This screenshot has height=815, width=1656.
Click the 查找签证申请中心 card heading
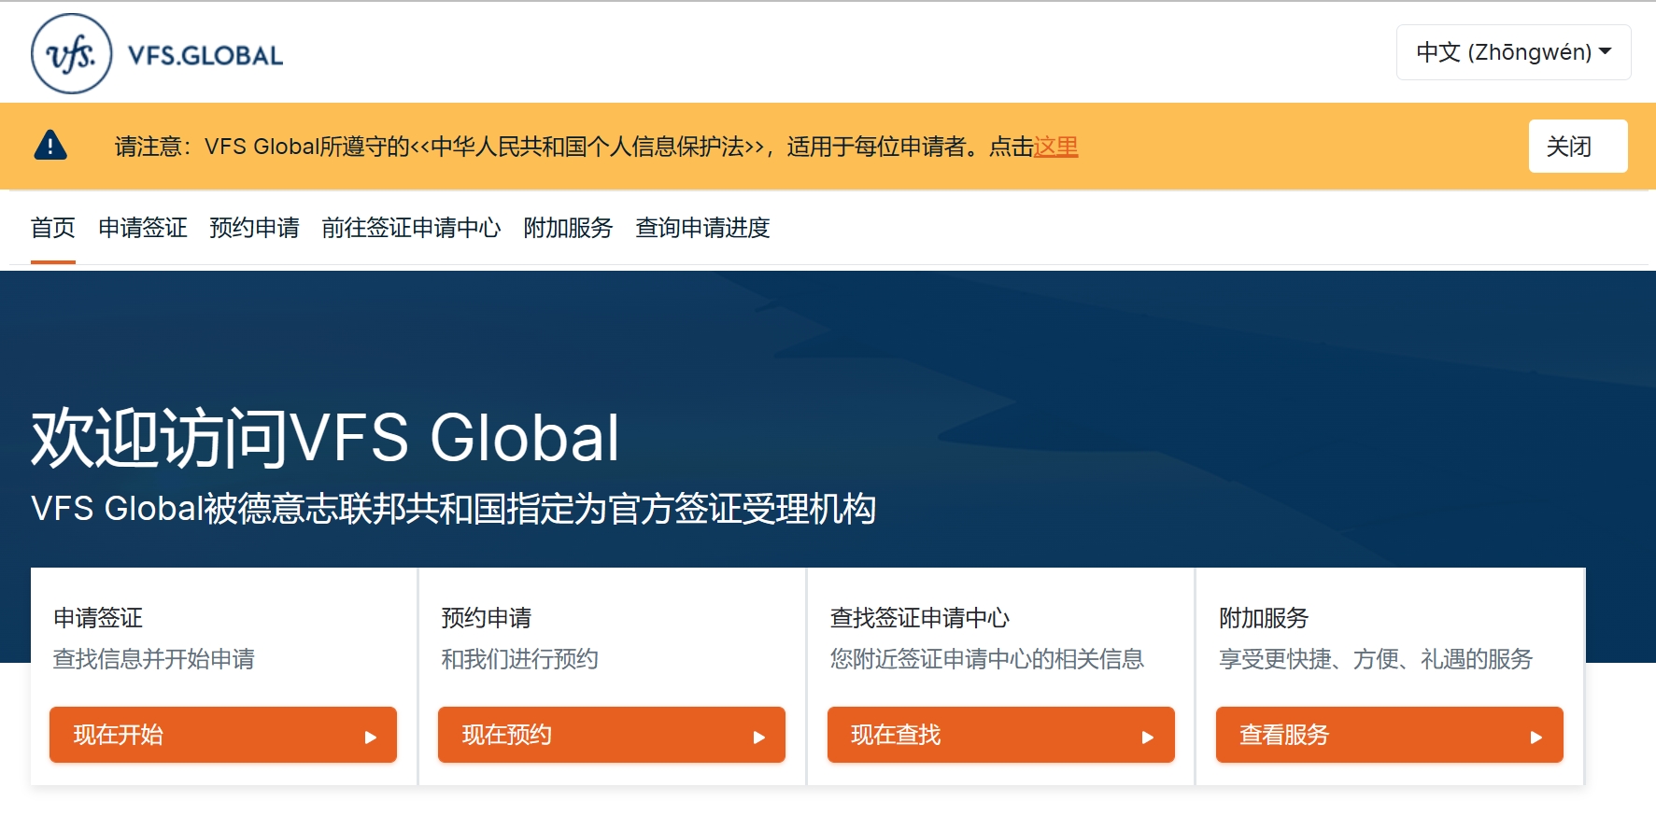919,618
